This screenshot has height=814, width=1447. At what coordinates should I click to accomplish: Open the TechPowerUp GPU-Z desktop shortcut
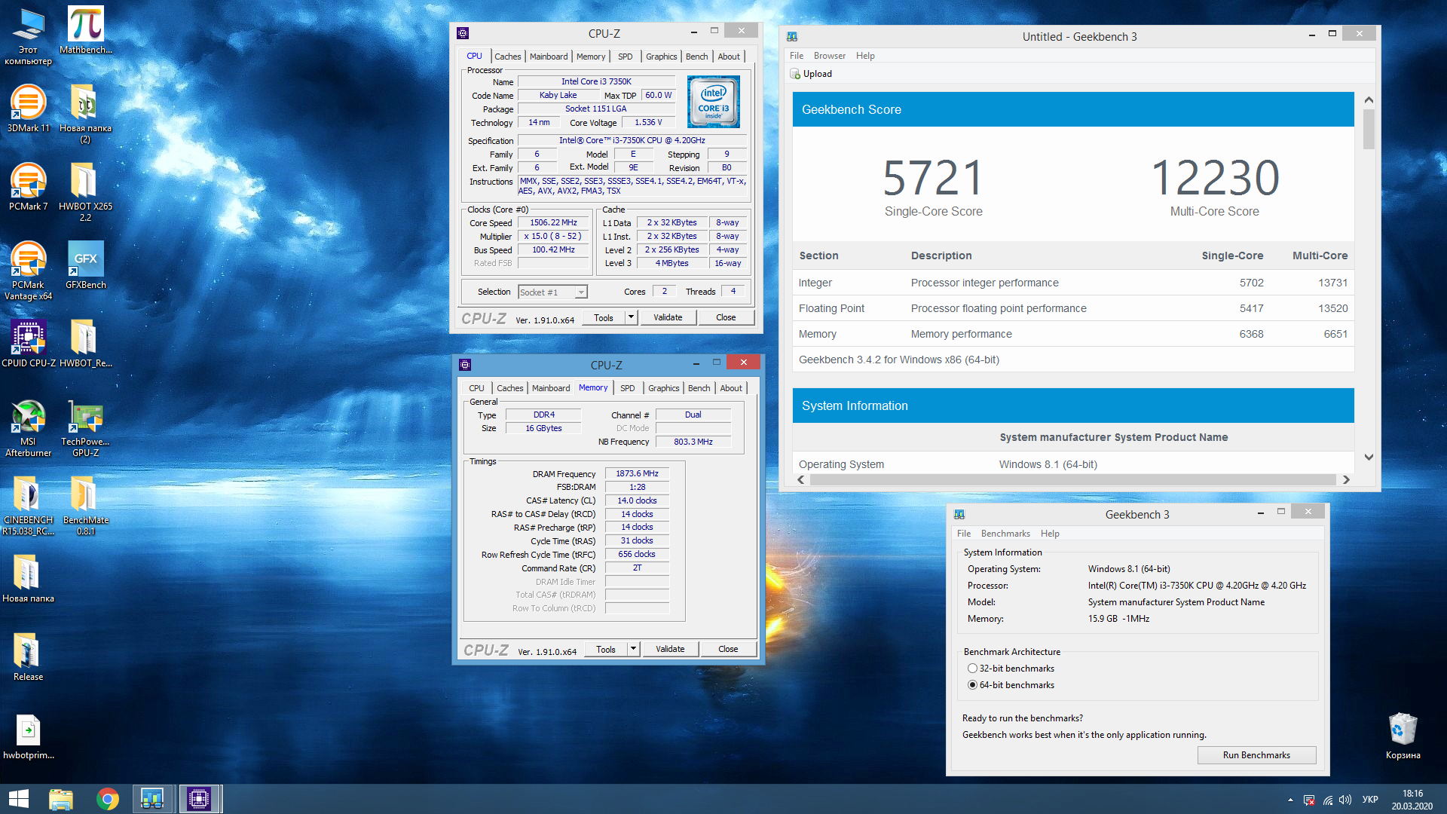[85, 427]
